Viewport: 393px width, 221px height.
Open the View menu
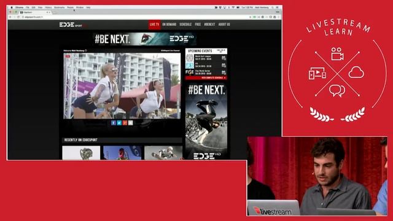click(x=40, y=7)
